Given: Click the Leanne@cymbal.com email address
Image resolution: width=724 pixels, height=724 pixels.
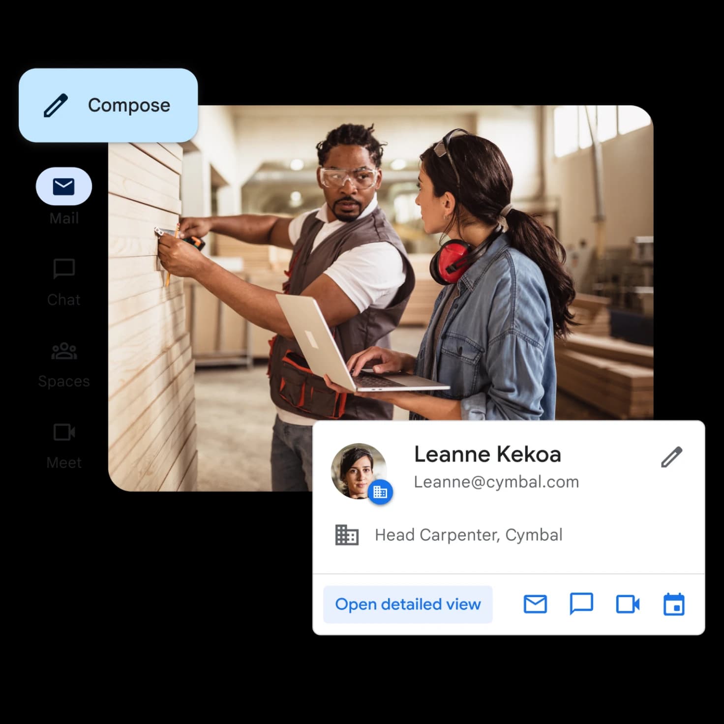Looking at the screenshot, I should [x=496, y=482].
